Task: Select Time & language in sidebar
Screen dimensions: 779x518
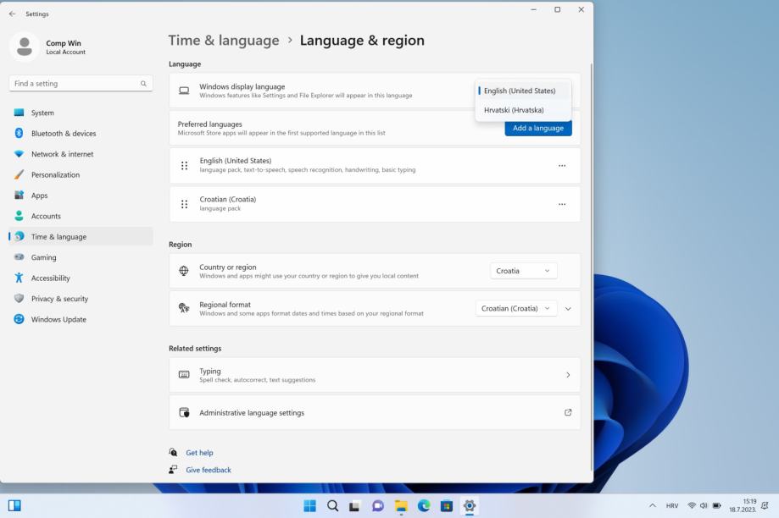Action: (x=81, y=237)
